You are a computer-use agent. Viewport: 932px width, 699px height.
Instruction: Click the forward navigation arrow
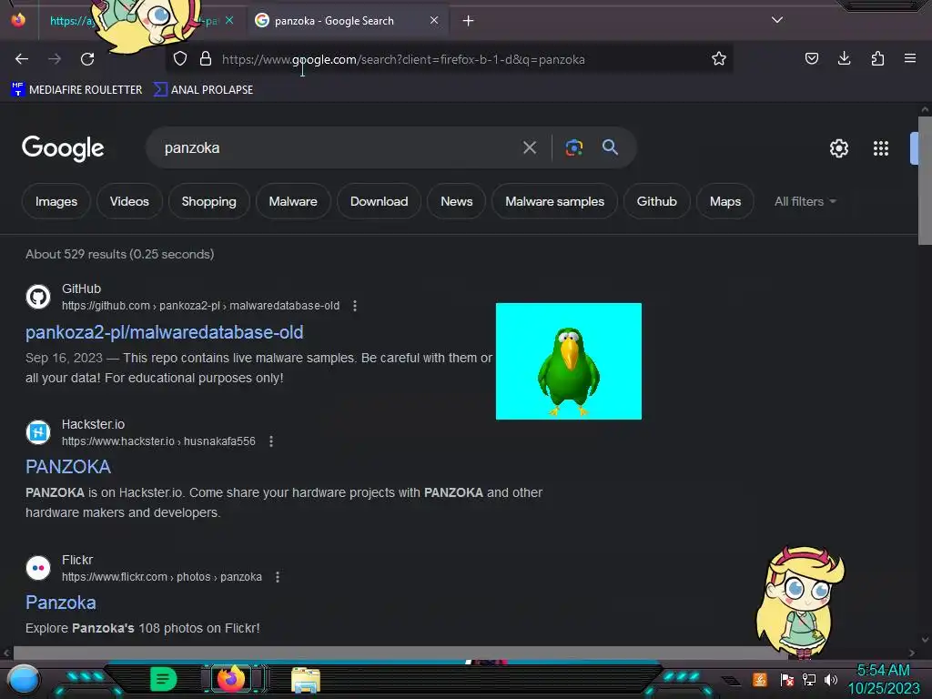click(x=55, y=59)
